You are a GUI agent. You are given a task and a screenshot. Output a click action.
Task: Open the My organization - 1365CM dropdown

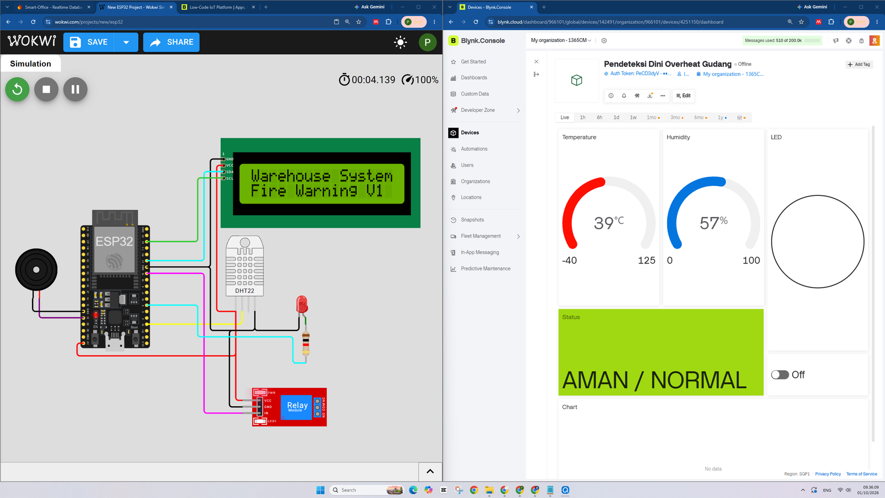click(561, 40)
